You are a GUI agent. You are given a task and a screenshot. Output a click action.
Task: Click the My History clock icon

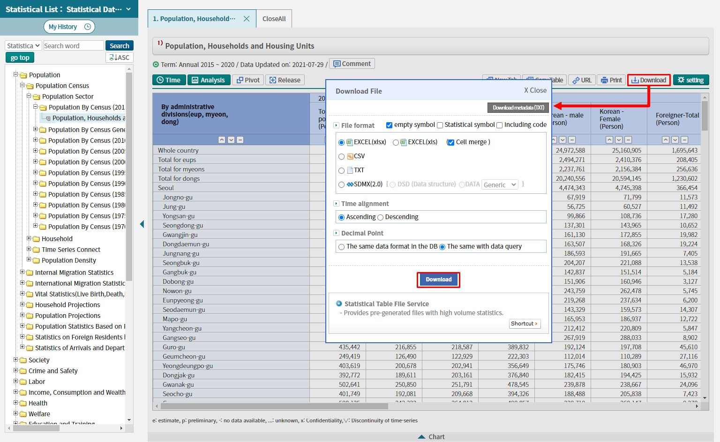point(88,27)
